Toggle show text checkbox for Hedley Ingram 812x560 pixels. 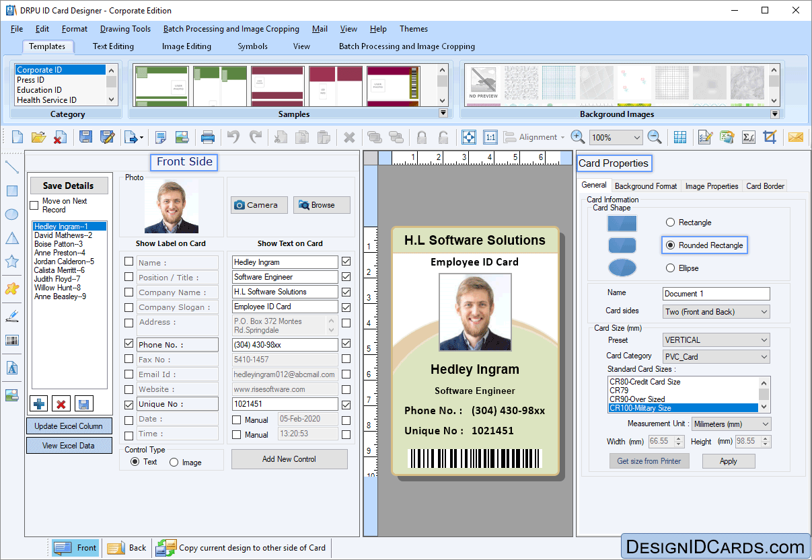click(x=346, y=262)
